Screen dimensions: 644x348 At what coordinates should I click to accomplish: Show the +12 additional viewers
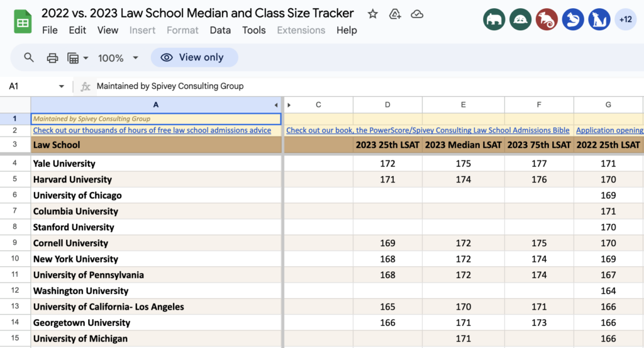click(x=626, y=20)
